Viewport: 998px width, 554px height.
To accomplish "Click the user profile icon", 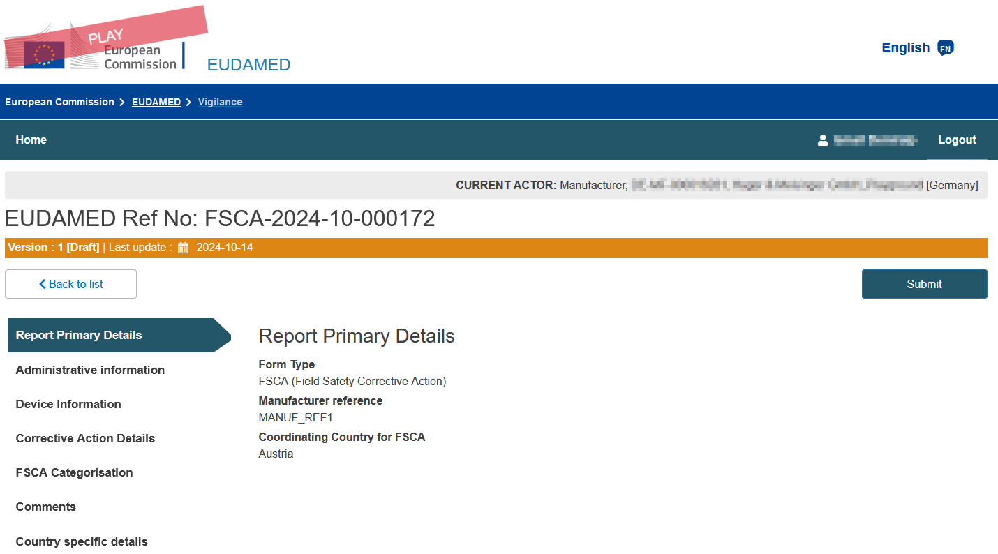I will point(823,140).
